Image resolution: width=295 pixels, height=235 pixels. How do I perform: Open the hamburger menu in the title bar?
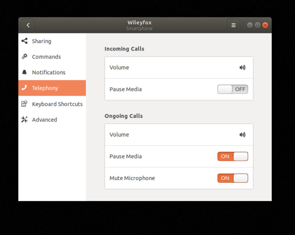233,25
